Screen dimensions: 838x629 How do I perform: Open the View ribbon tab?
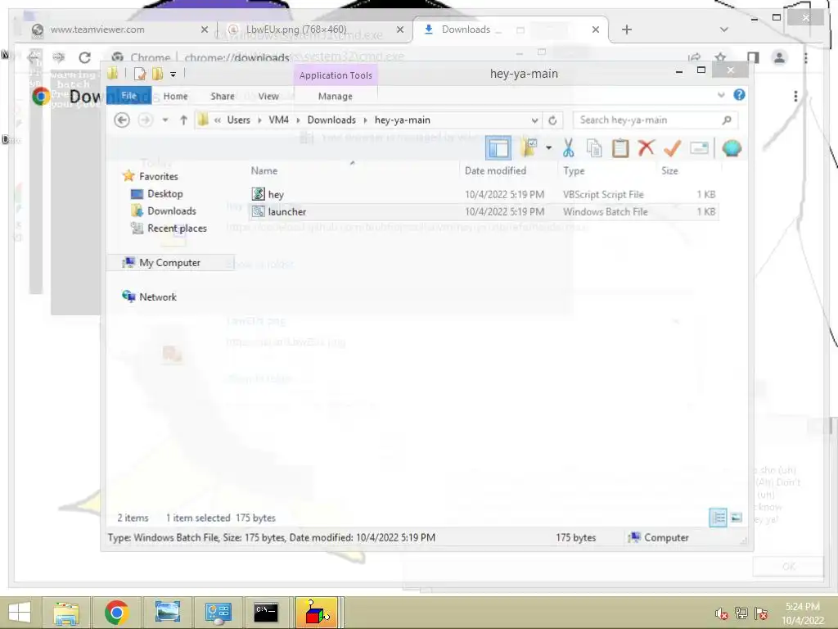(268, 97)
